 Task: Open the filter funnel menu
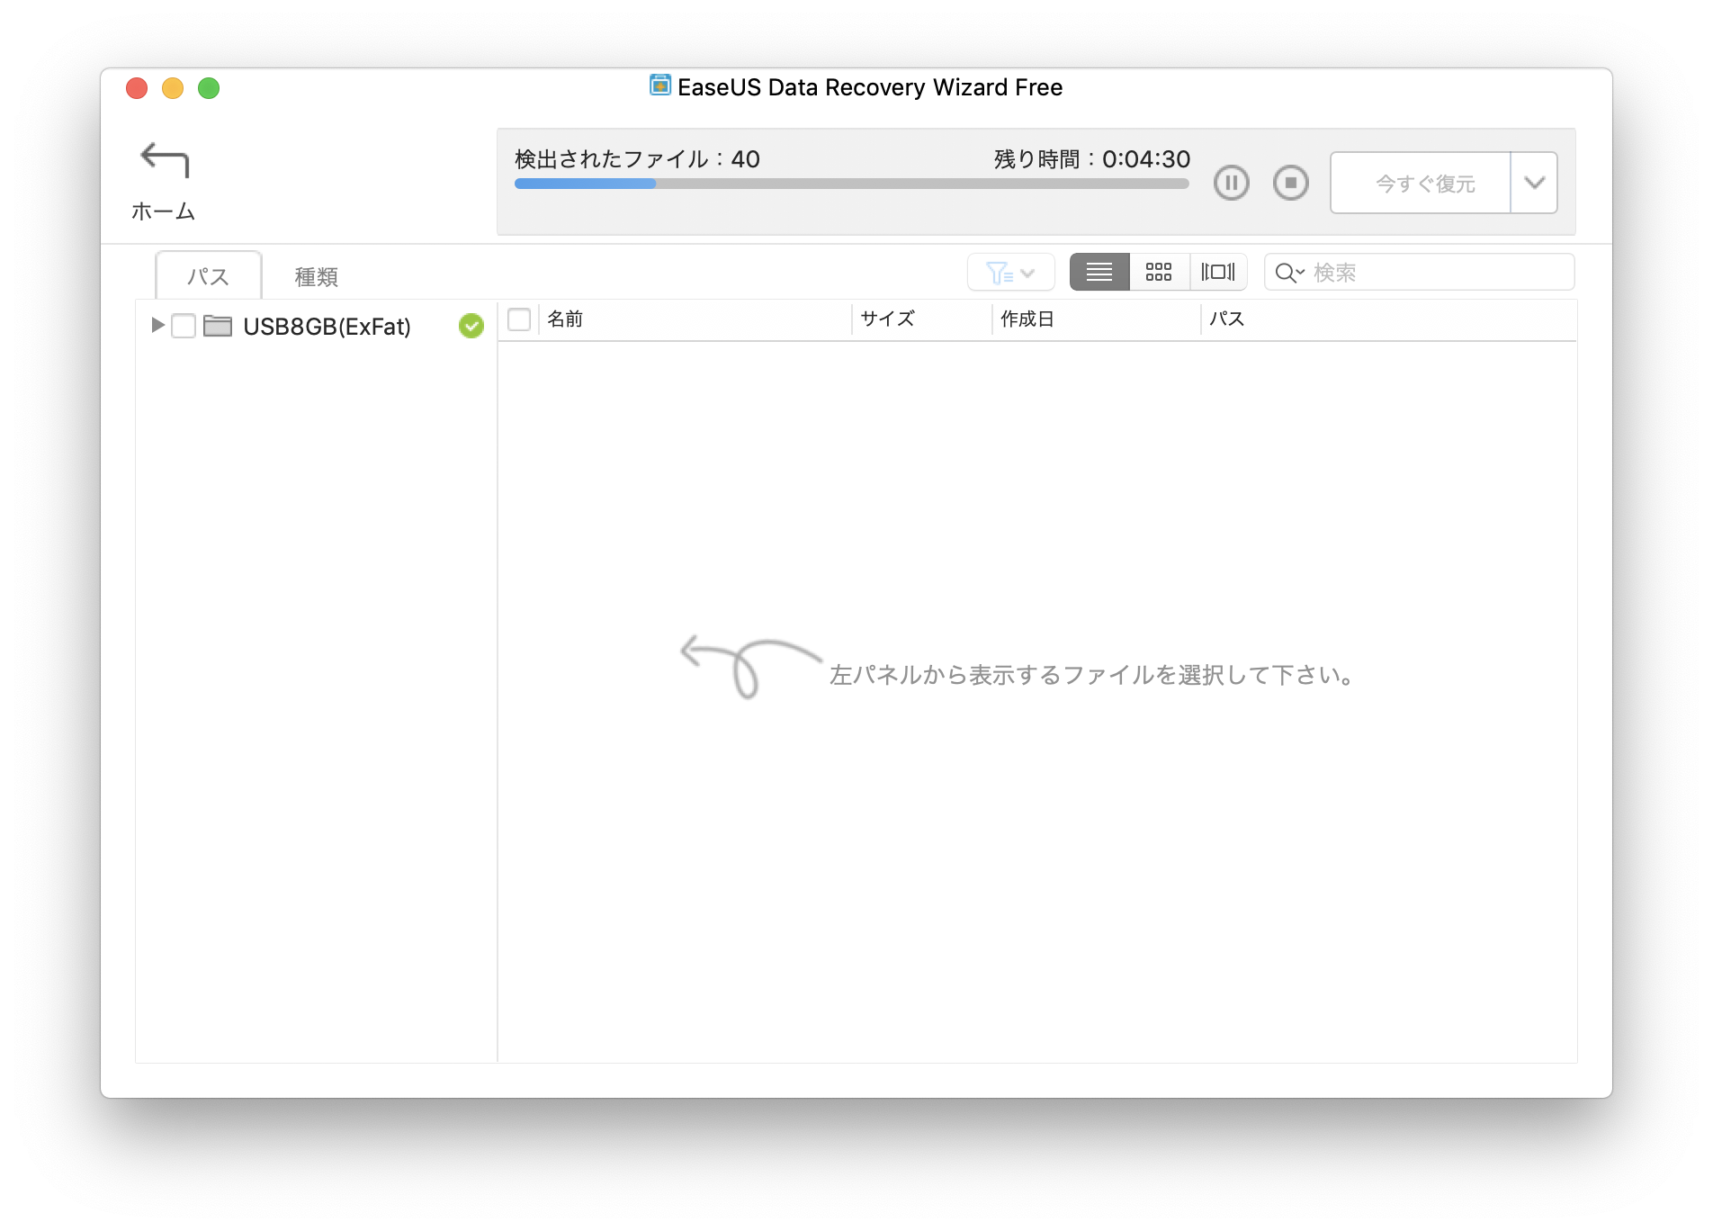pyautogui.click(x=1010, y=273)
